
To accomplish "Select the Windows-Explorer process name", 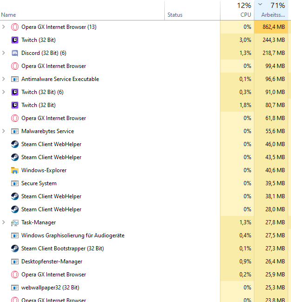I will 44,170.
